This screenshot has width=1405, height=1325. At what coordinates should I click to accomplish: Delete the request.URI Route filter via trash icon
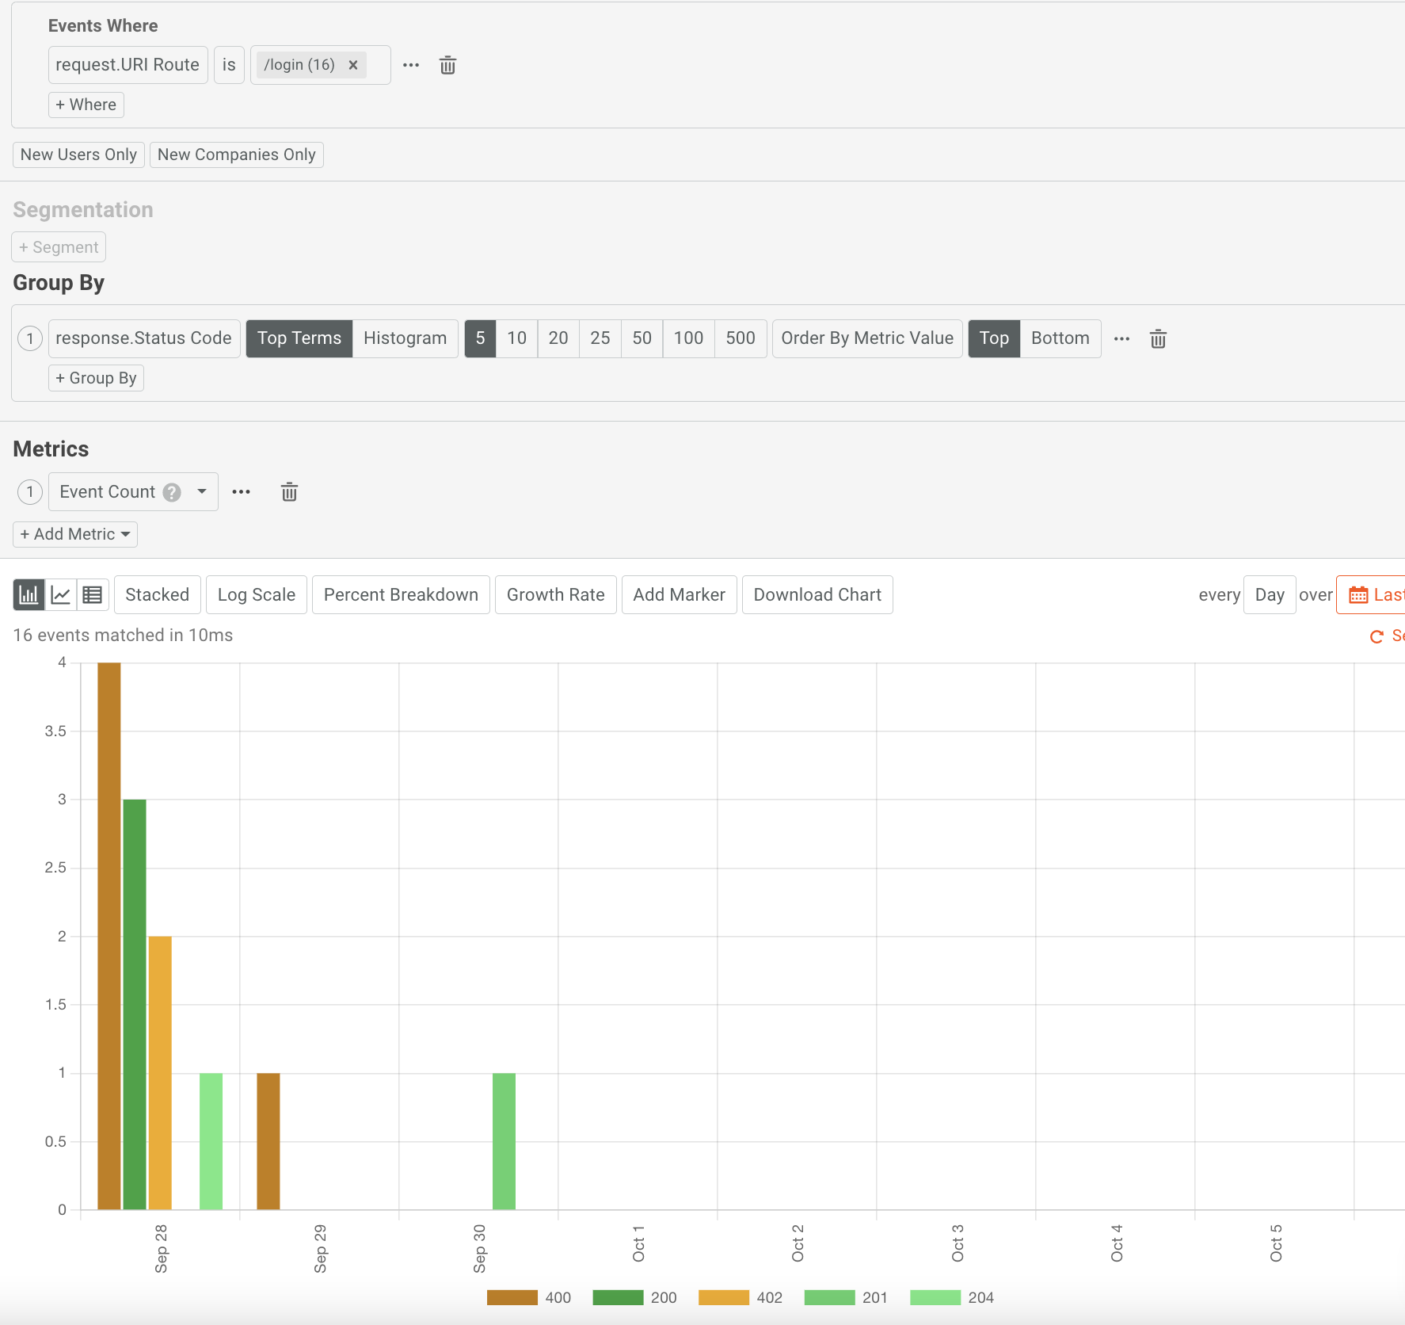coord(447,65)
